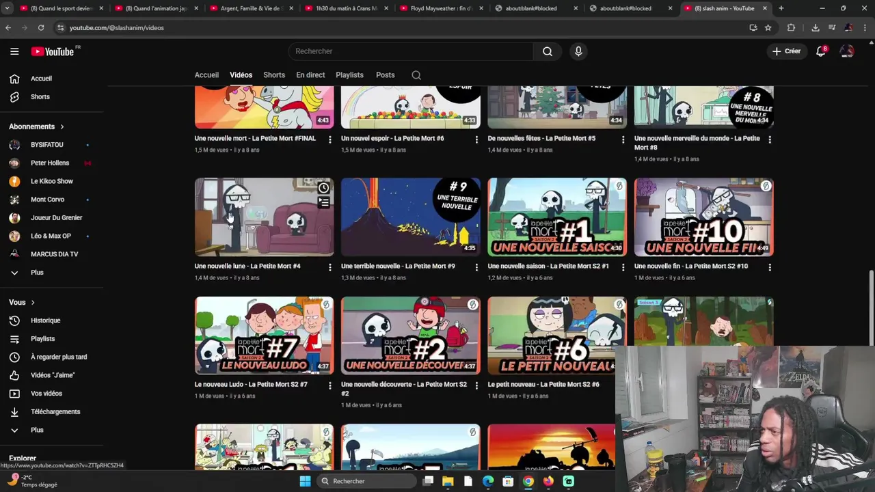
Task: Click the Créer button
Action: click(786, 51)
